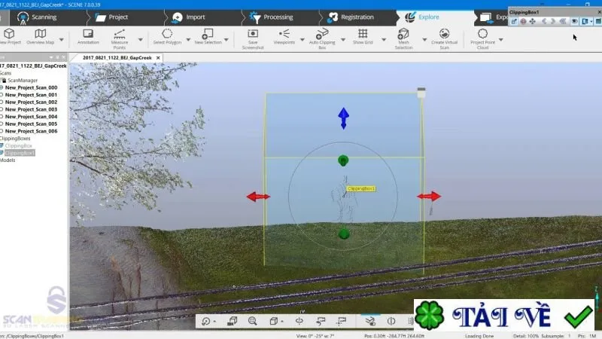Click the Create Virtual Scan icon
The image size is (602, 339).
click(x=444, y=34)
